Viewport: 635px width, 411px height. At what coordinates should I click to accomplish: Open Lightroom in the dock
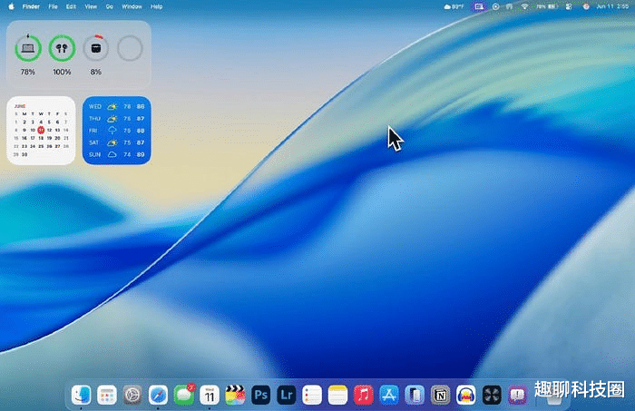pyautogui.click(x=288, y=395)
